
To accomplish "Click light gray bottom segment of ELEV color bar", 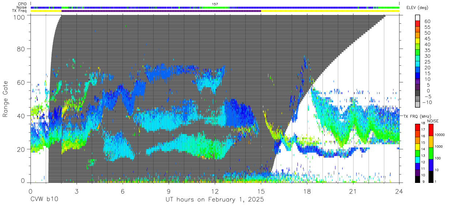I will tap(418, 105).
